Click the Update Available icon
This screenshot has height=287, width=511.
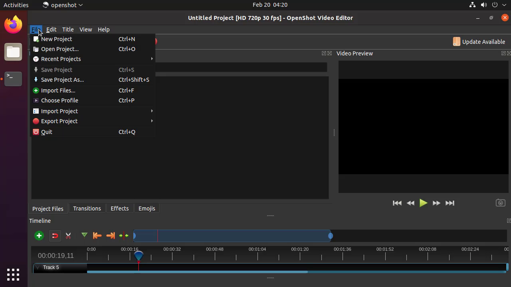click(x=456, y=41)
